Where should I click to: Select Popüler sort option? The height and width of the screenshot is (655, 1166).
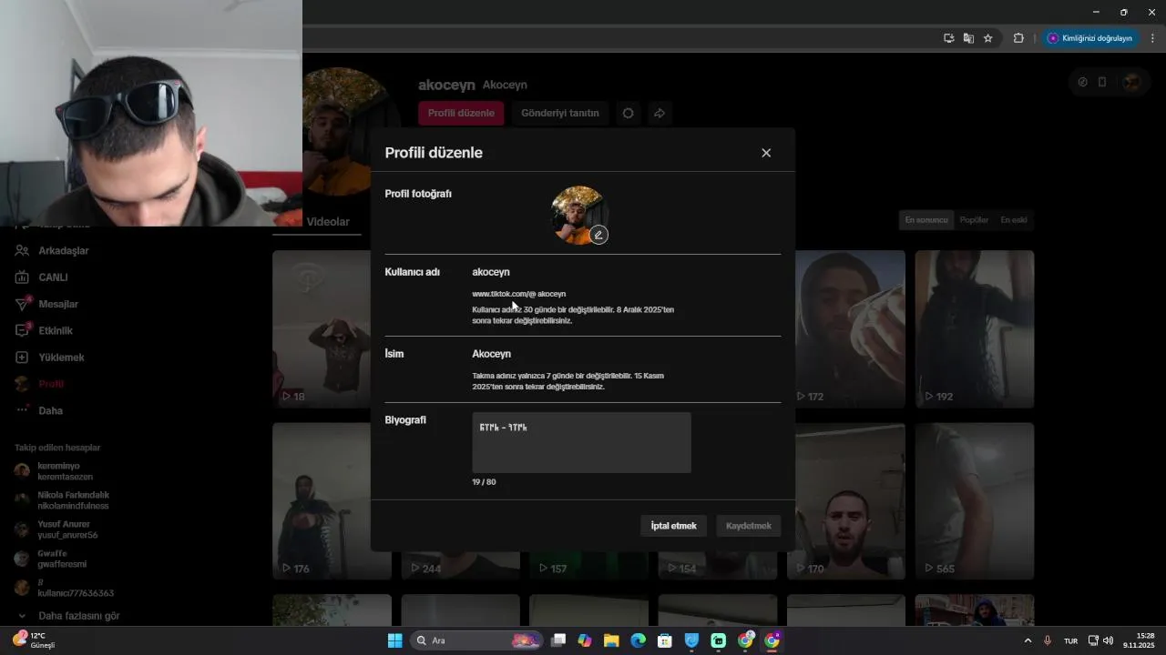(x=974, y=220)
